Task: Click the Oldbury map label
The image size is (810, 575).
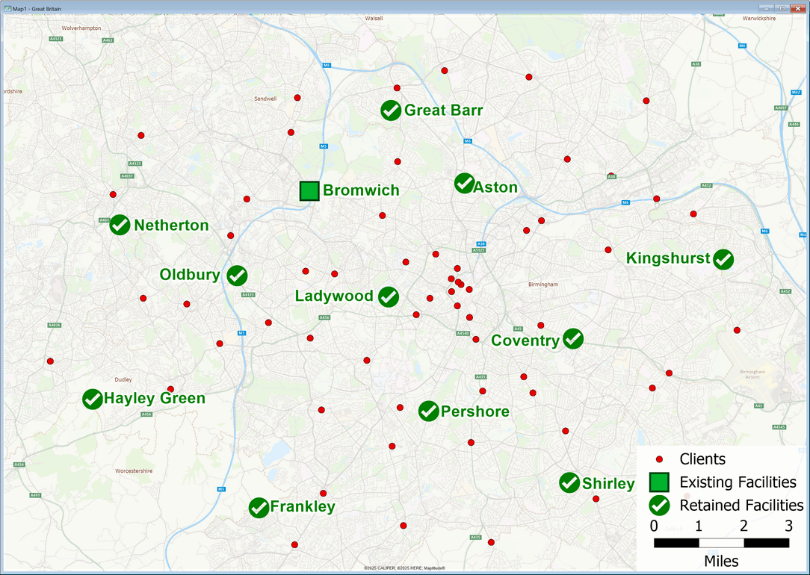Action: tap(190, 275)
